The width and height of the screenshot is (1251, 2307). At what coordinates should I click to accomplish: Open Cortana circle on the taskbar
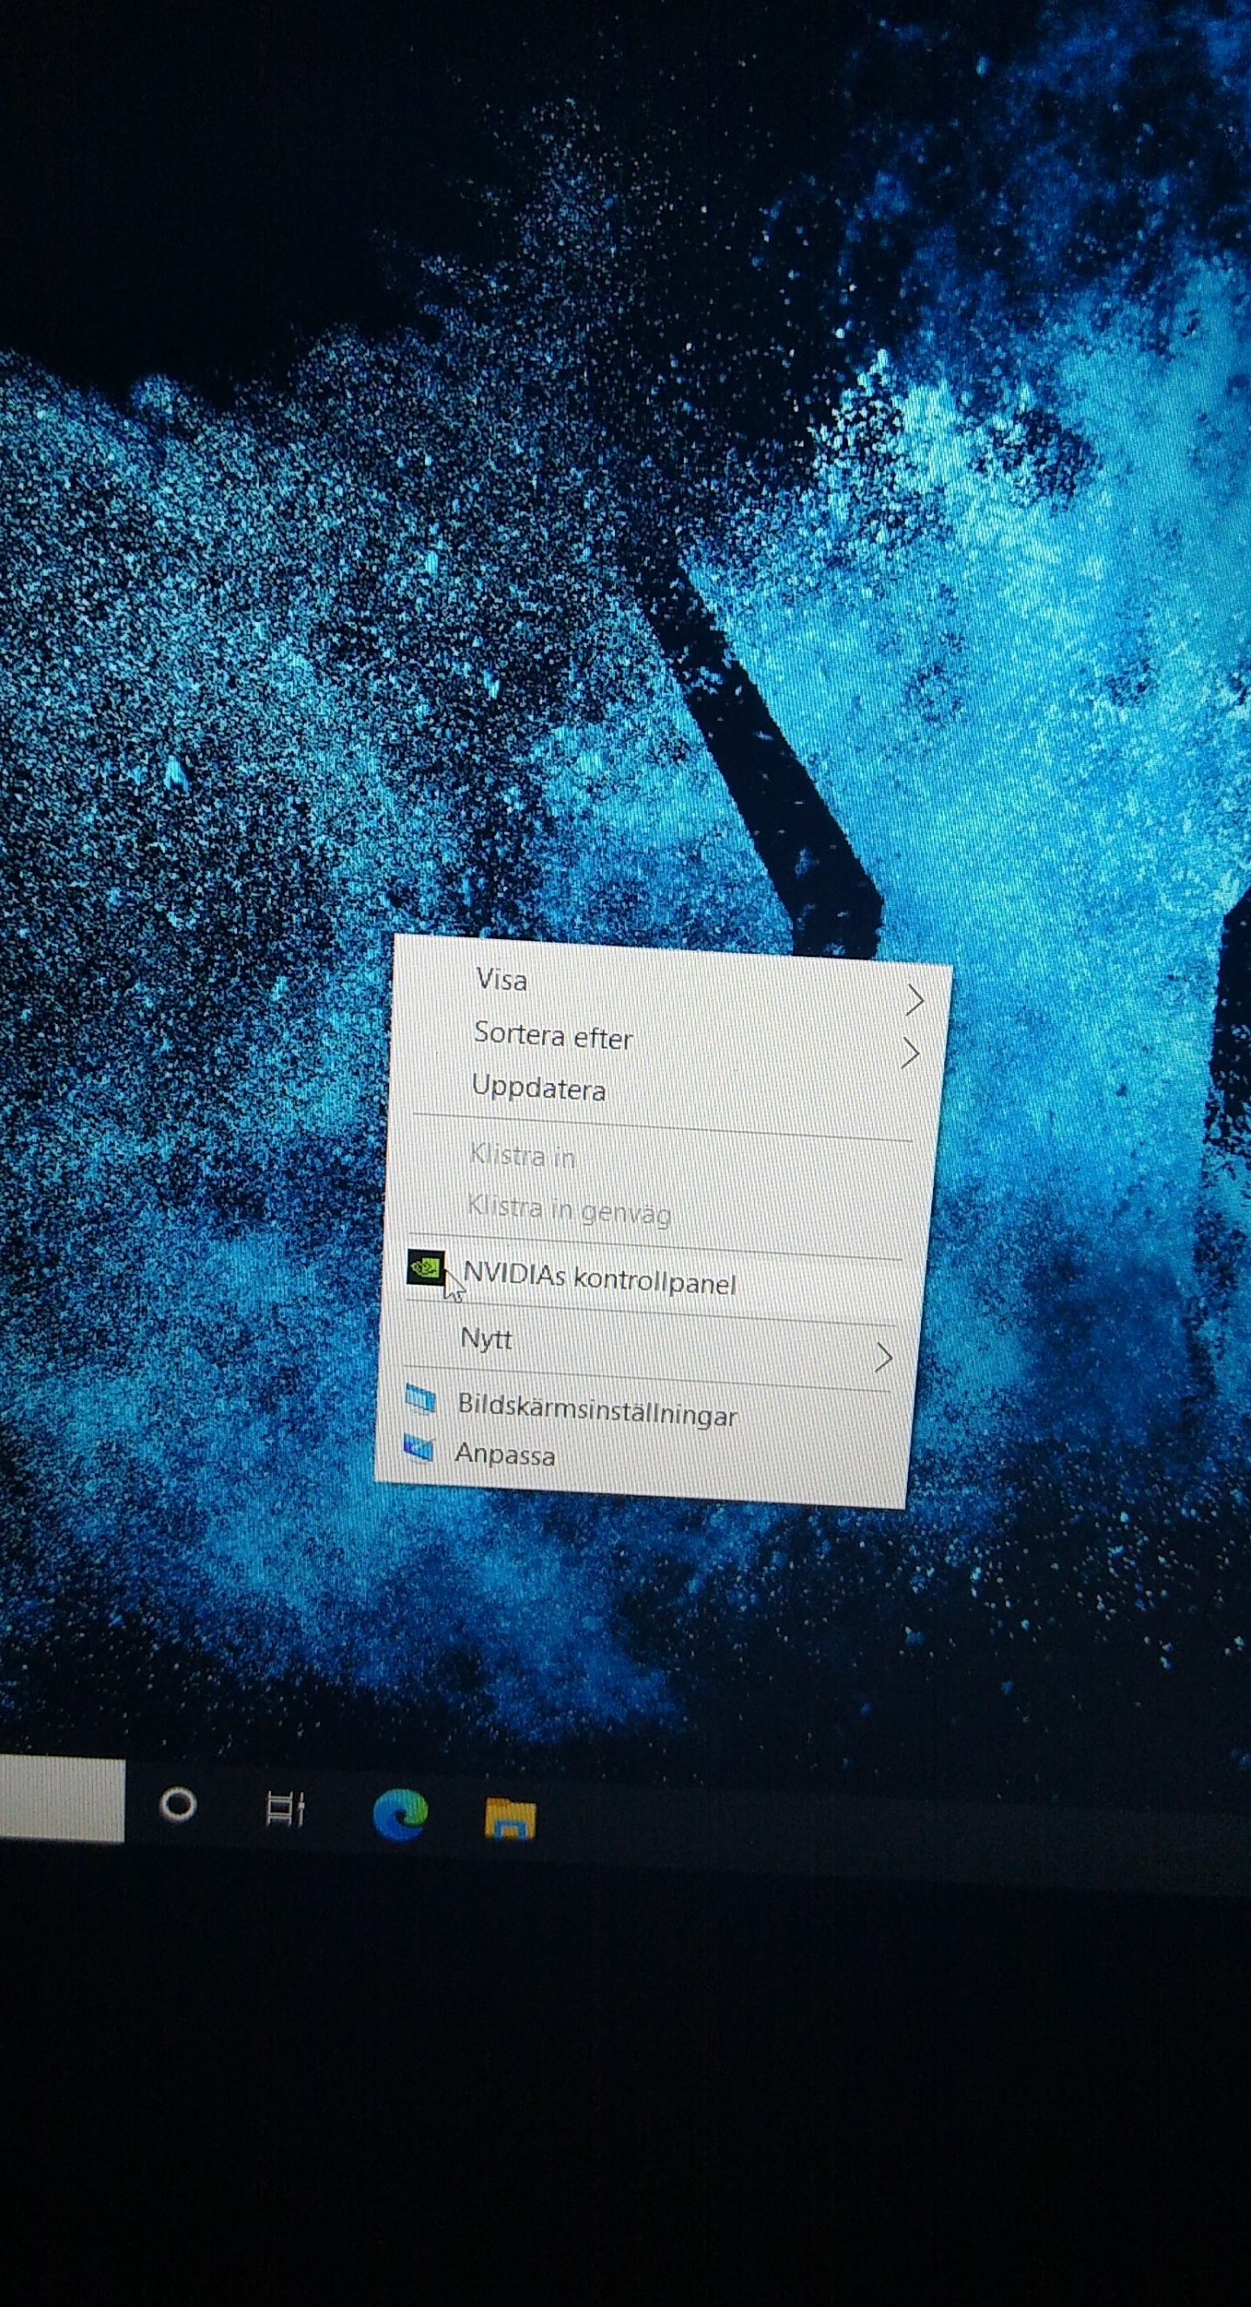(177, 1805)
